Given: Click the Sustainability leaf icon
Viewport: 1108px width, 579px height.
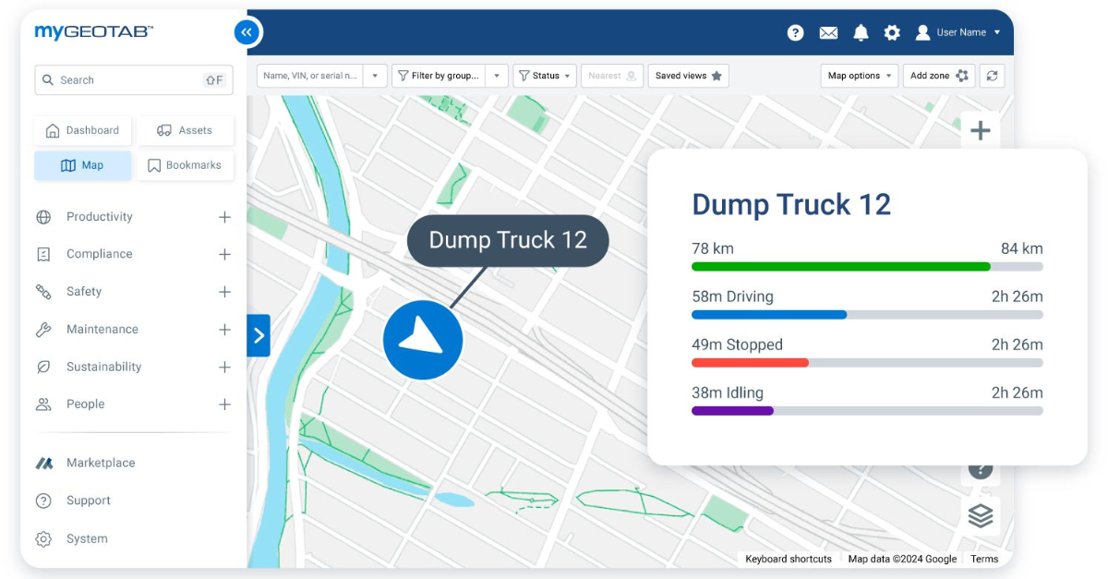Looking at the screenshot, I should (43, 367).
